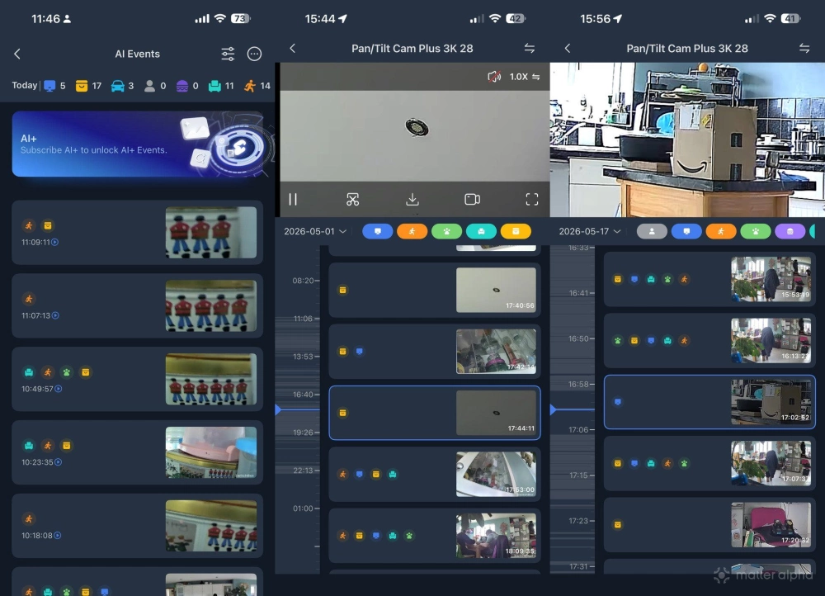Toggle orange motion filter on 2026-05-01 screen
The width and height of the screenshot is (825, 596).
[x=412, y=231]
